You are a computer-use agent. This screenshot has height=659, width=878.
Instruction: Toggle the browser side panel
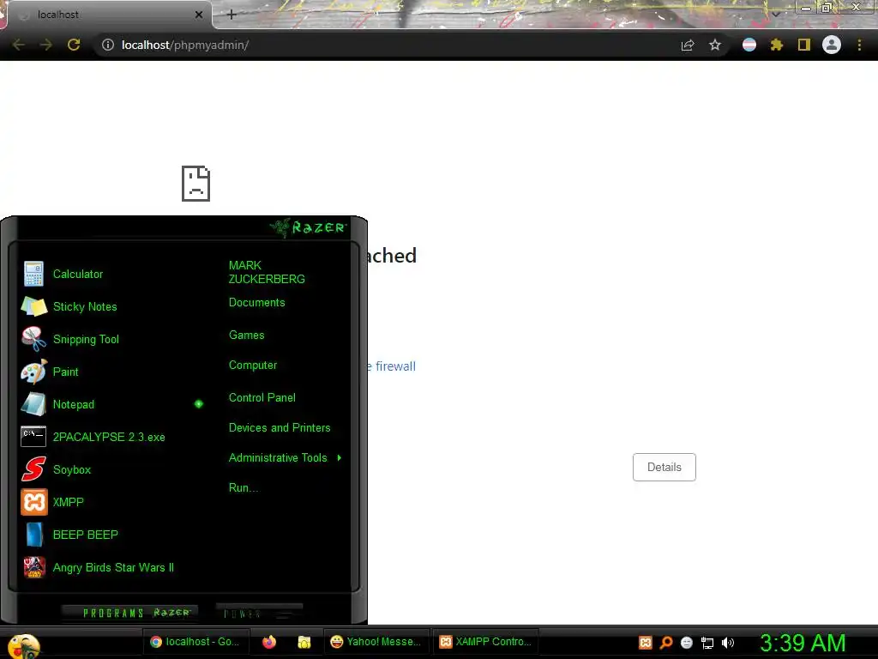tap(804, 45)
